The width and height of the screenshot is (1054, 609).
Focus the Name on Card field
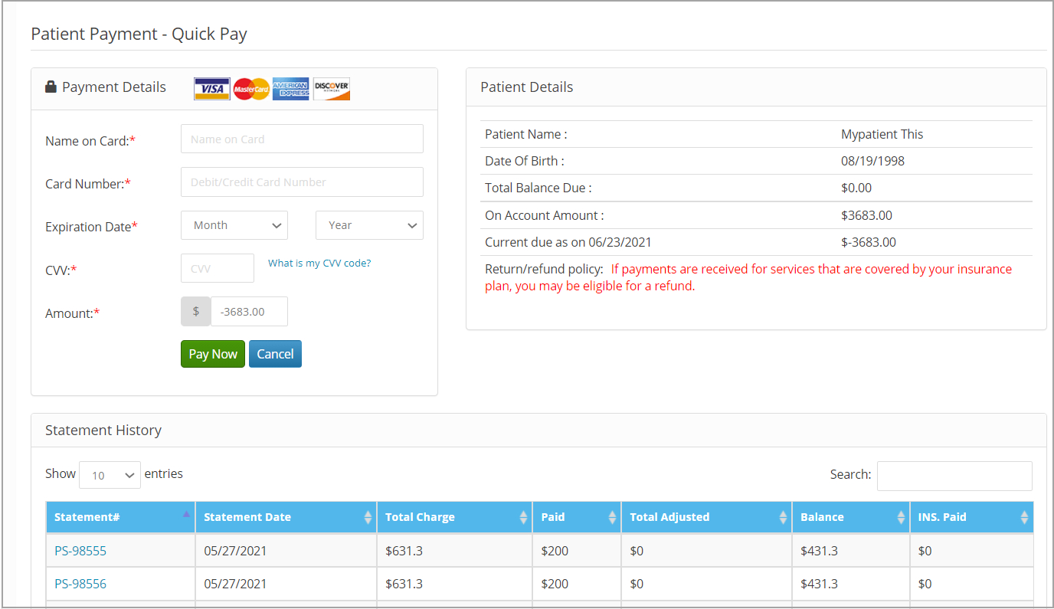click(302, 139)
